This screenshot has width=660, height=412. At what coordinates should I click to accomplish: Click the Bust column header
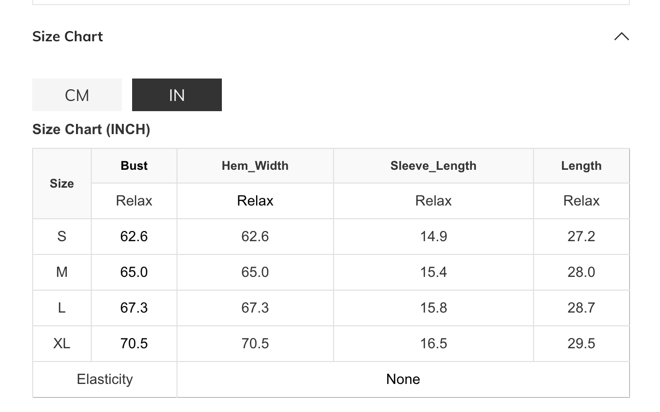pyautogui.click(x=134, y=166)
